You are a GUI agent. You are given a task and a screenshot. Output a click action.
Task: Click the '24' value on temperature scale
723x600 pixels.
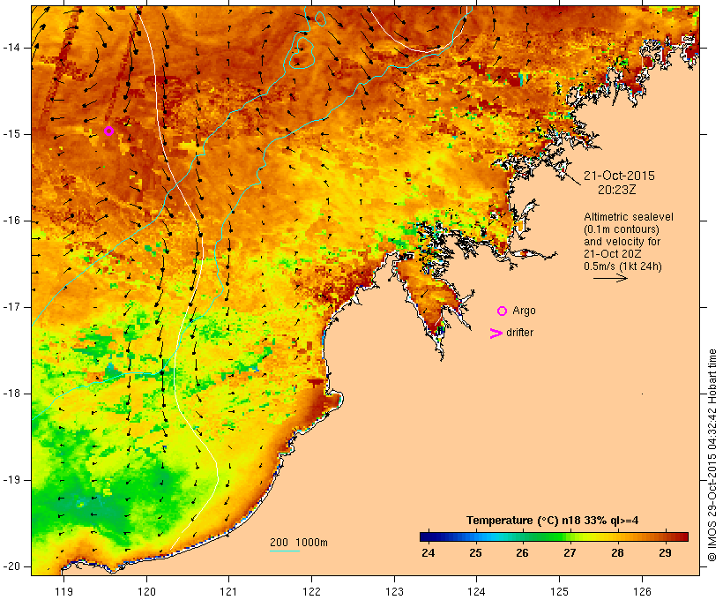coord(428,553)
